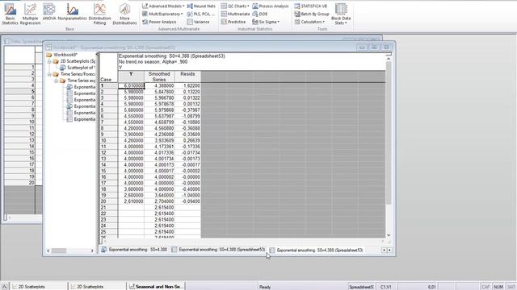
Task: Switch to middle Exponential smoothing spreadsheet tab
Action: tap(218, 250)
